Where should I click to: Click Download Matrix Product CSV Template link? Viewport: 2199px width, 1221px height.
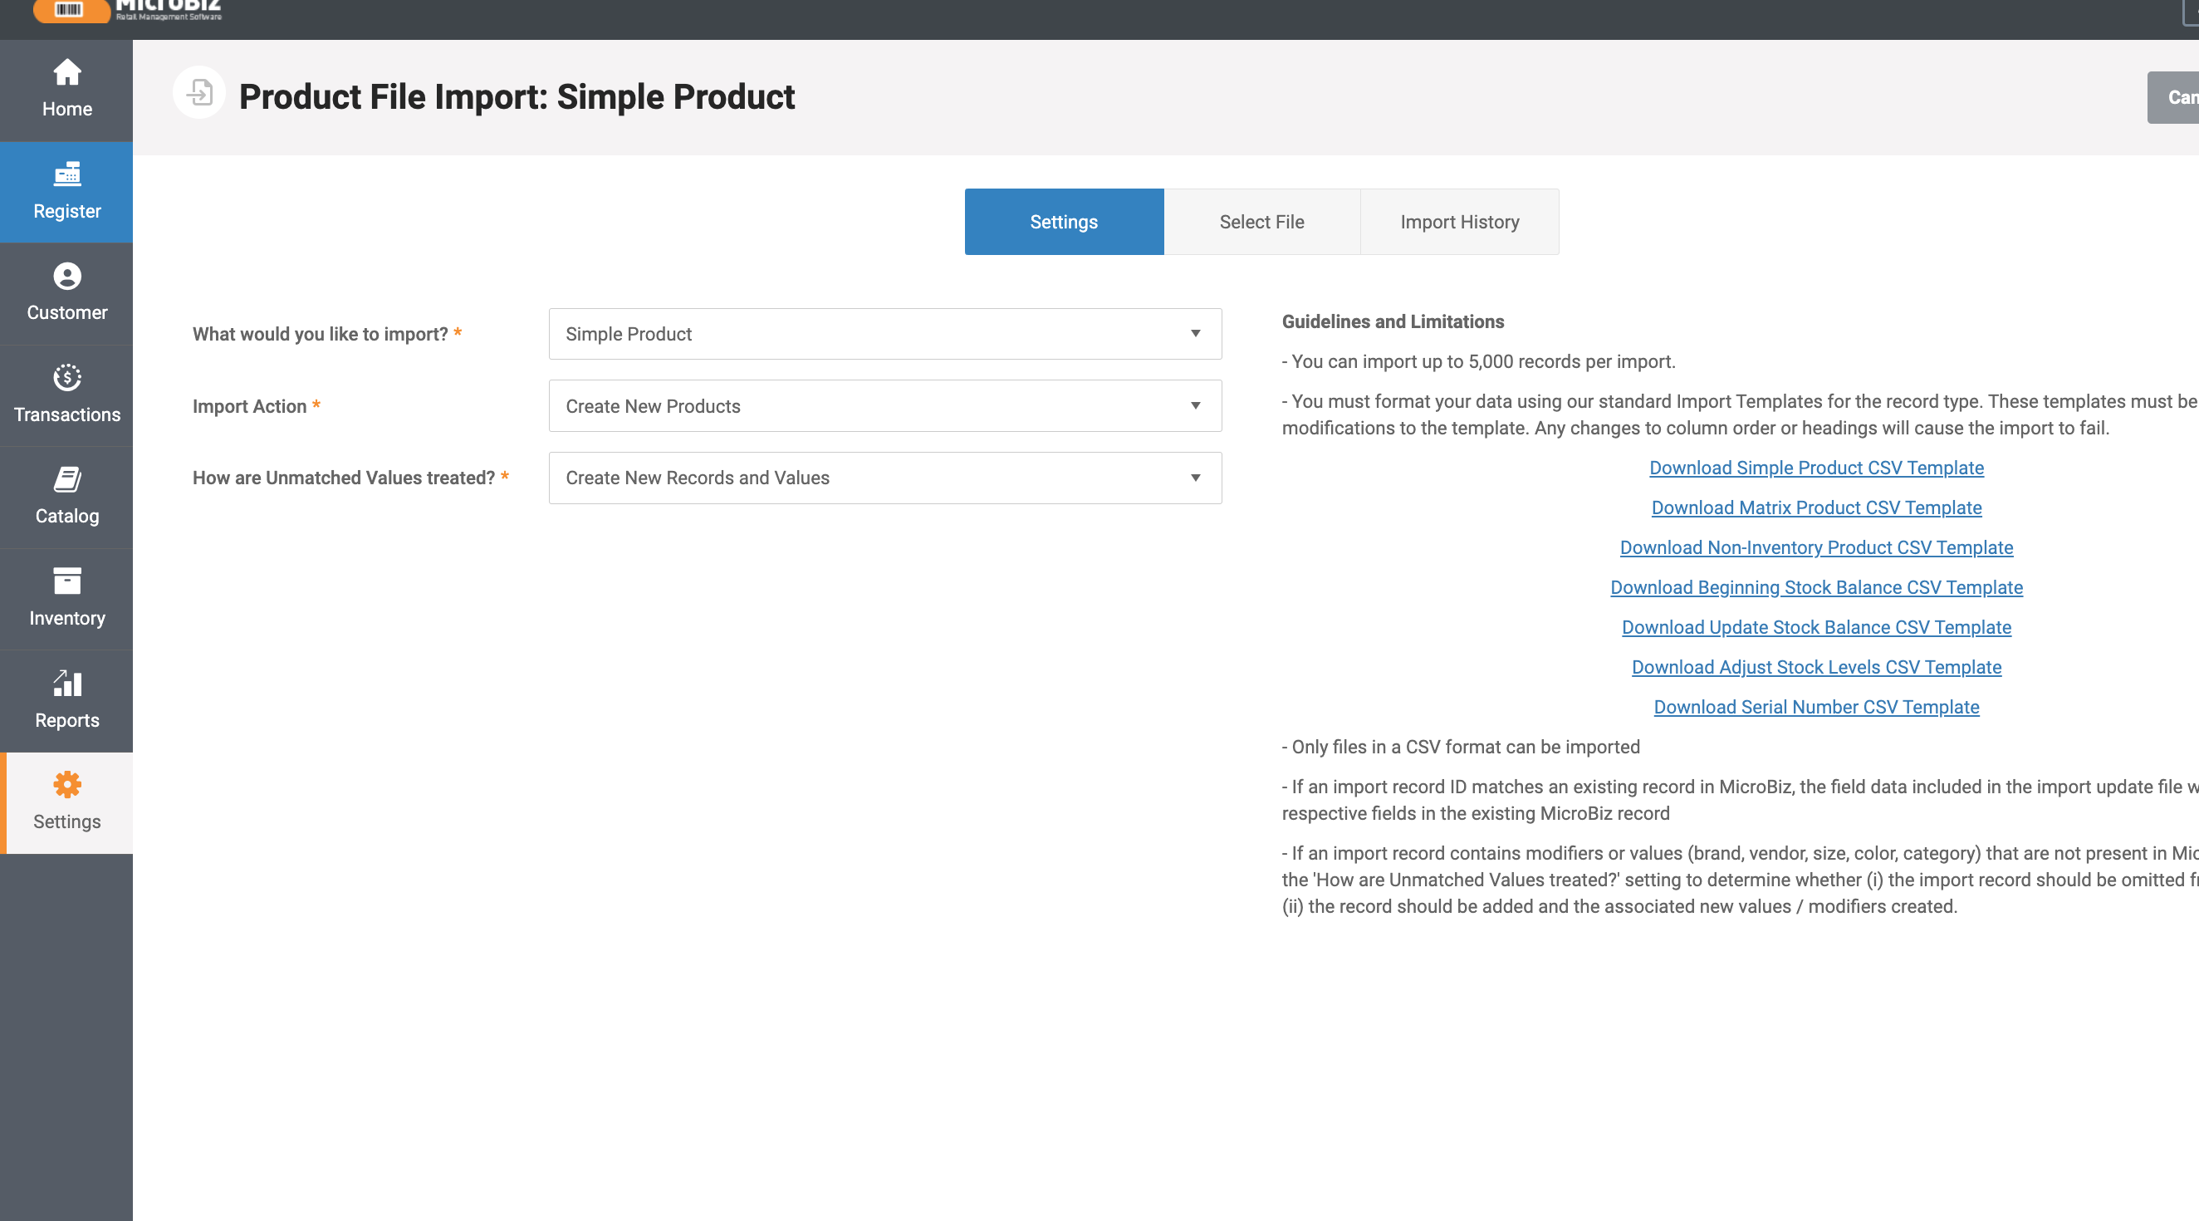pos(1815,508)
